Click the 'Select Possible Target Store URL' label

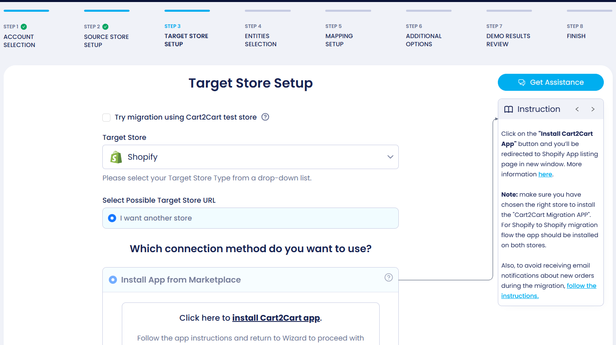pyautogui.click(x=159, y=200)
